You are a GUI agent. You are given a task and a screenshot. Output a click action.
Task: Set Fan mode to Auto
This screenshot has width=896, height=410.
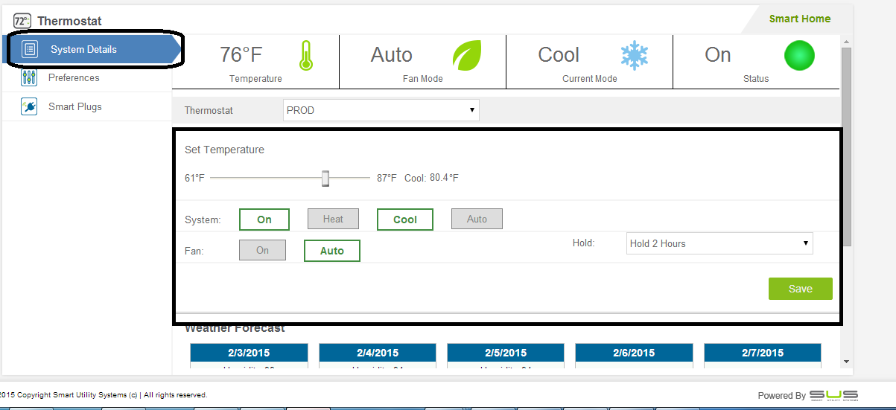pos(331,251)
